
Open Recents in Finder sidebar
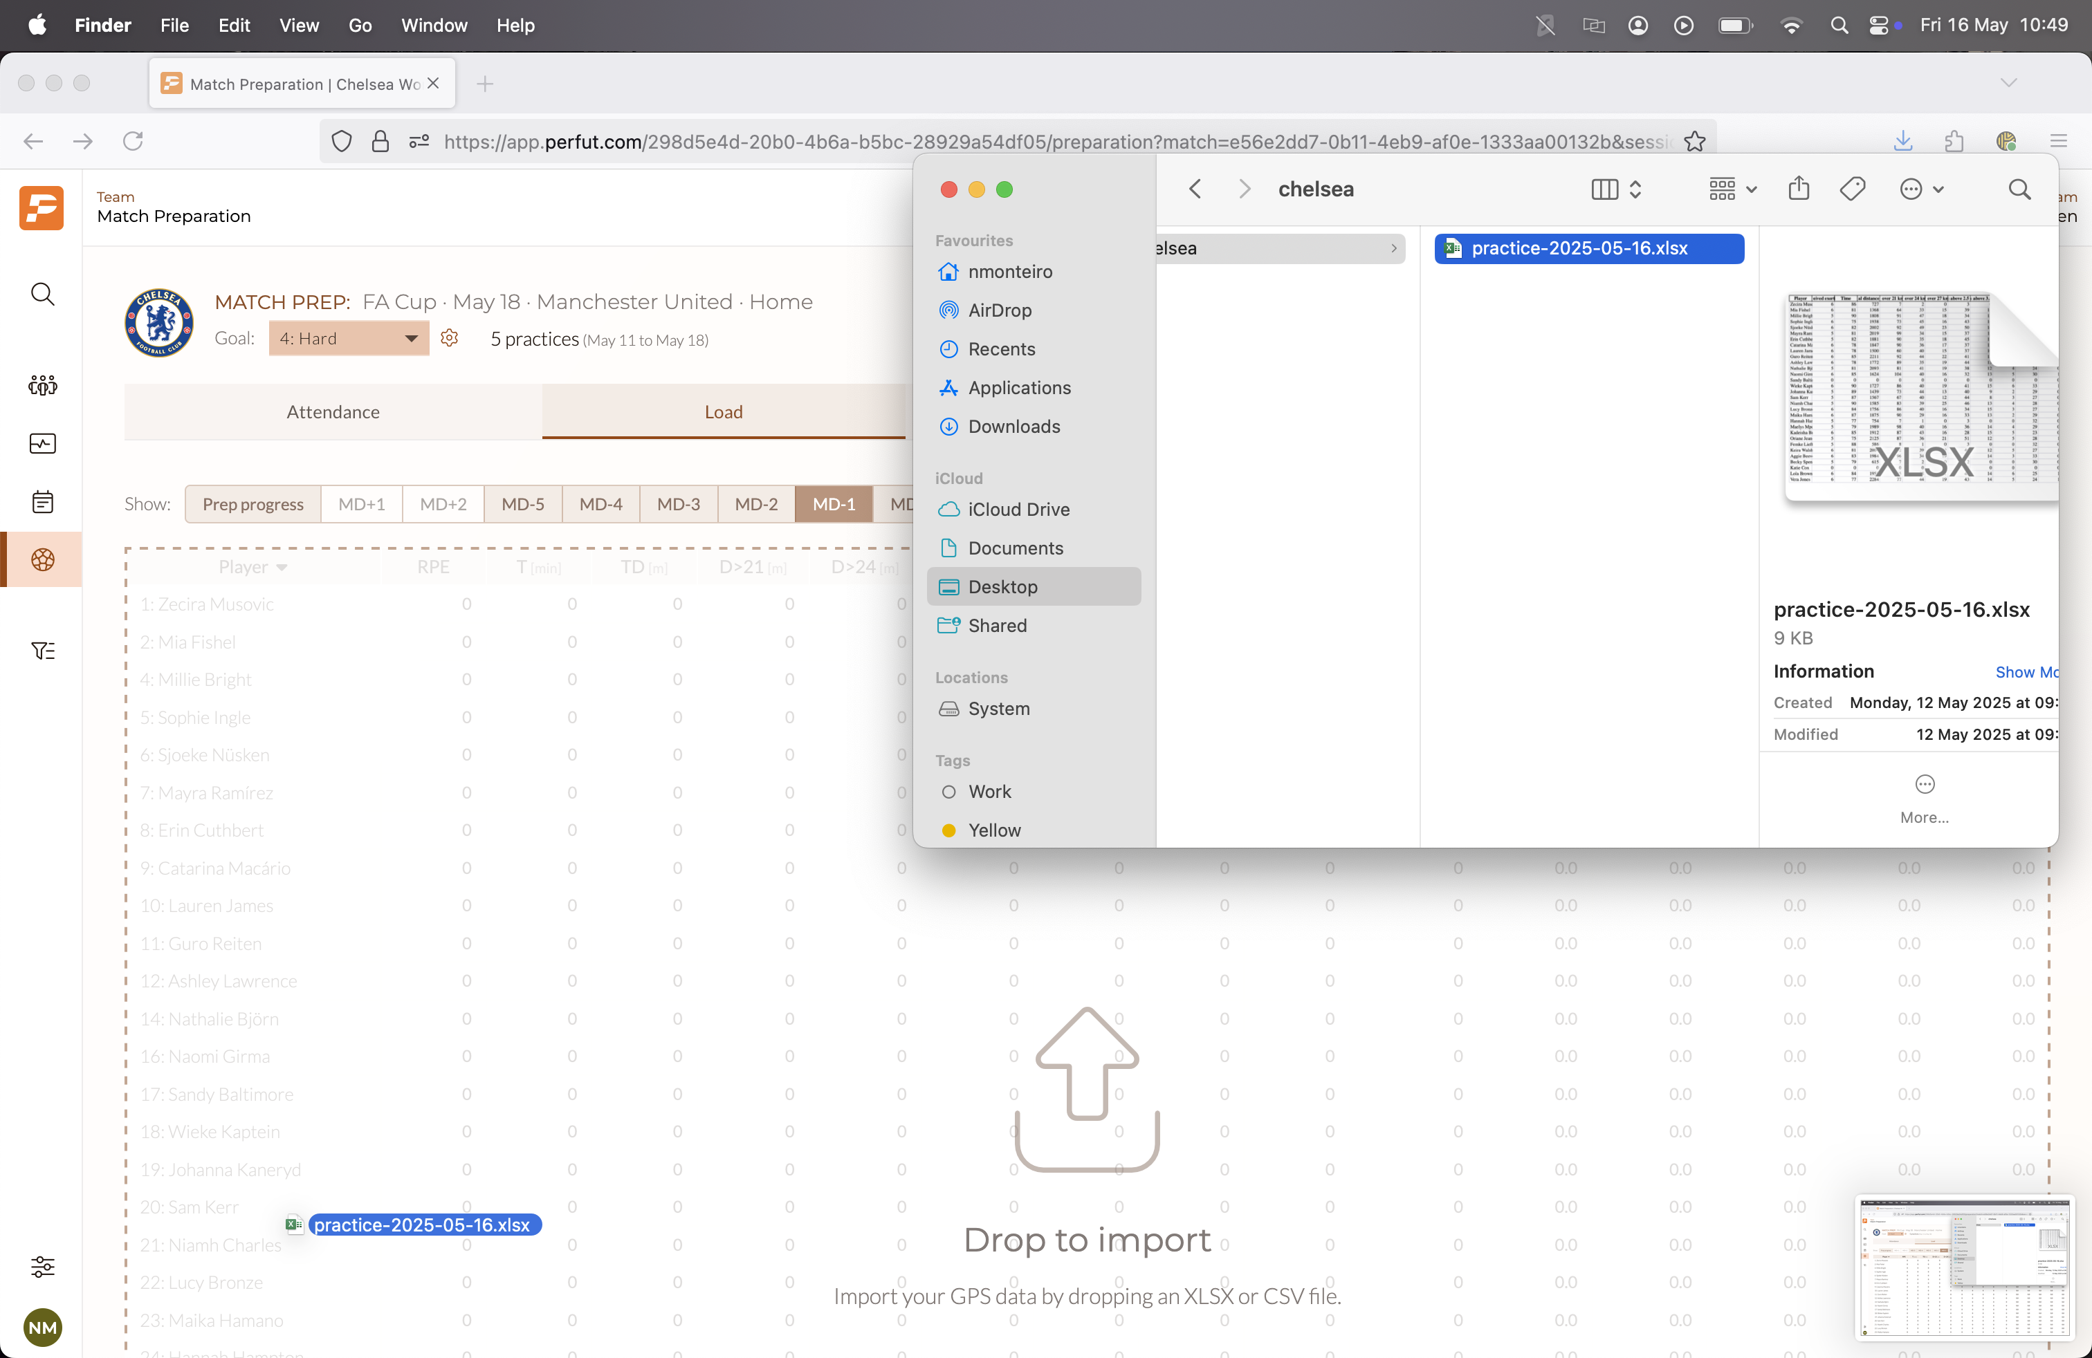coord(1034,348)
